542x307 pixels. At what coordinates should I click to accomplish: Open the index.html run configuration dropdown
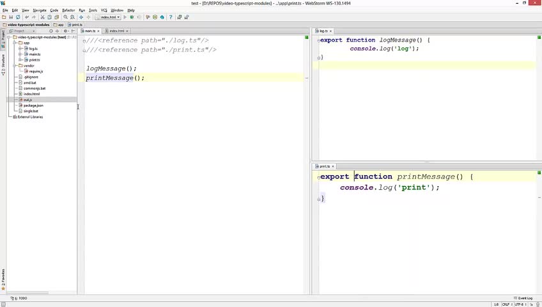click(x=109, y=17)
